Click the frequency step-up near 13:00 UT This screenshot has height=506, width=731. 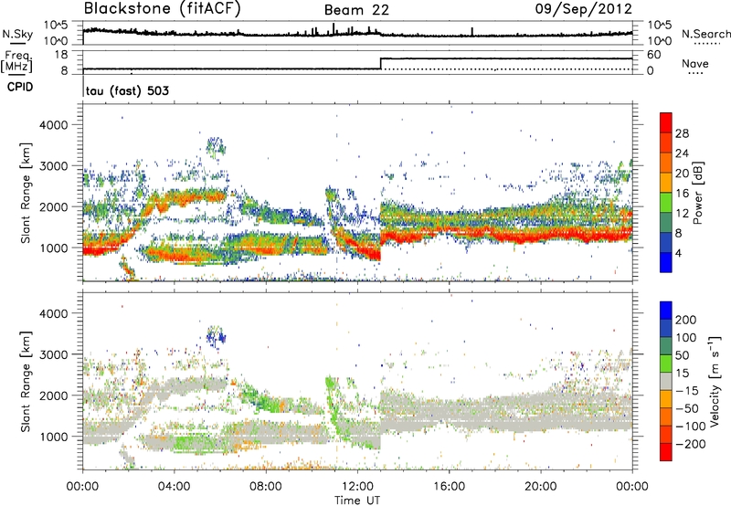click(381, 63)
